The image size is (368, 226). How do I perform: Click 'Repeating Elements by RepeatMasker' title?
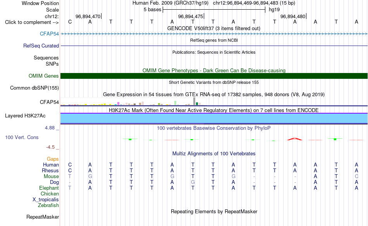(x=214, y=211)
